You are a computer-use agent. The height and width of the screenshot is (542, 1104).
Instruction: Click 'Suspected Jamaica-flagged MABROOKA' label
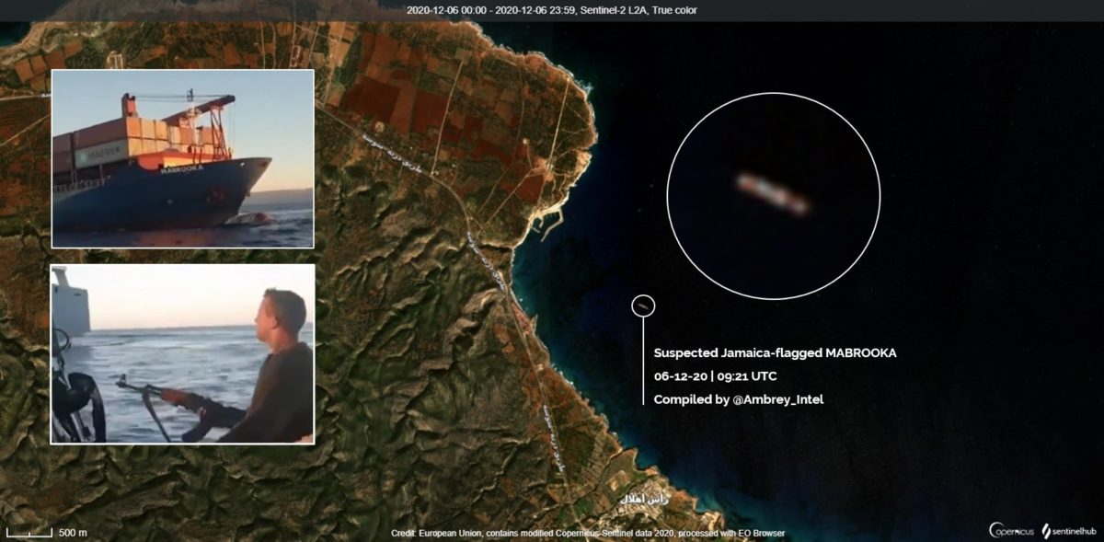[775, 353]
